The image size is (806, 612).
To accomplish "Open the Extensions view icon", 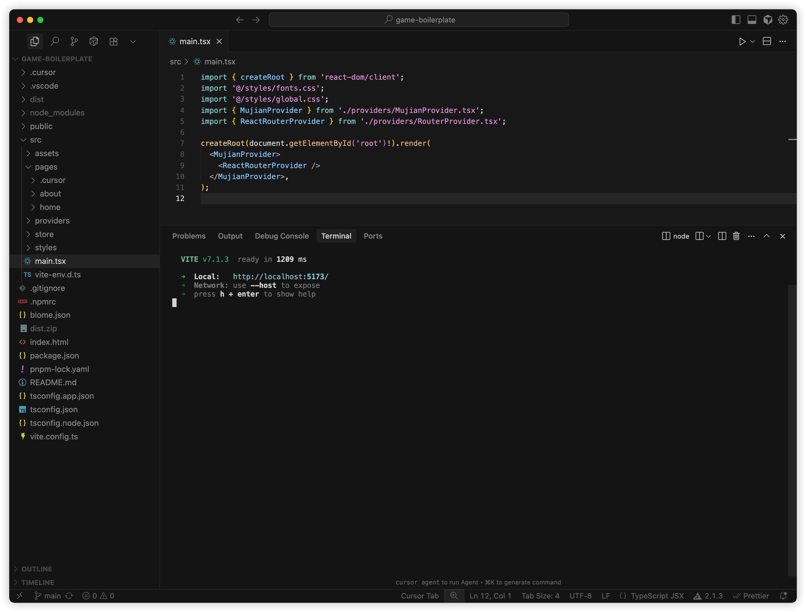I will pos(114,41).
